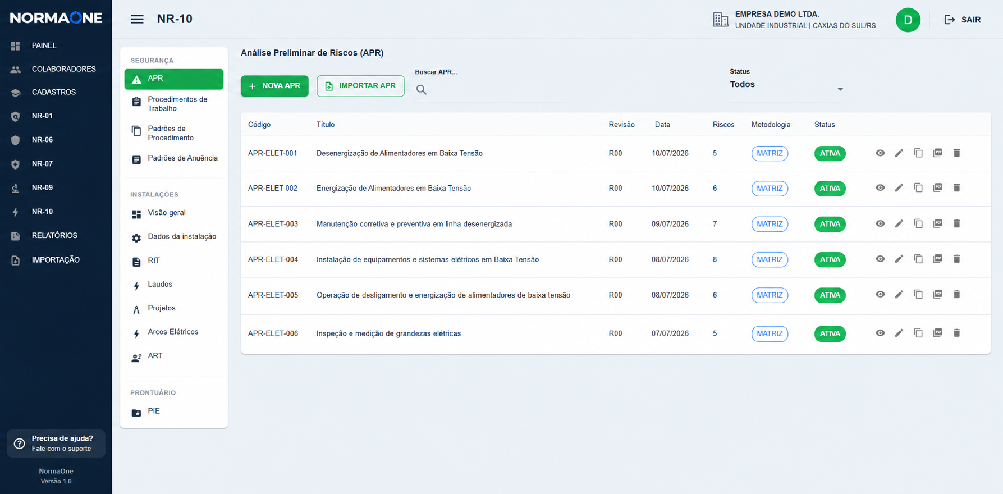The image size is (1003, 494).
Task: Toggle the hamburger menu beside NR-10 title
Action: tap(137, 19)
